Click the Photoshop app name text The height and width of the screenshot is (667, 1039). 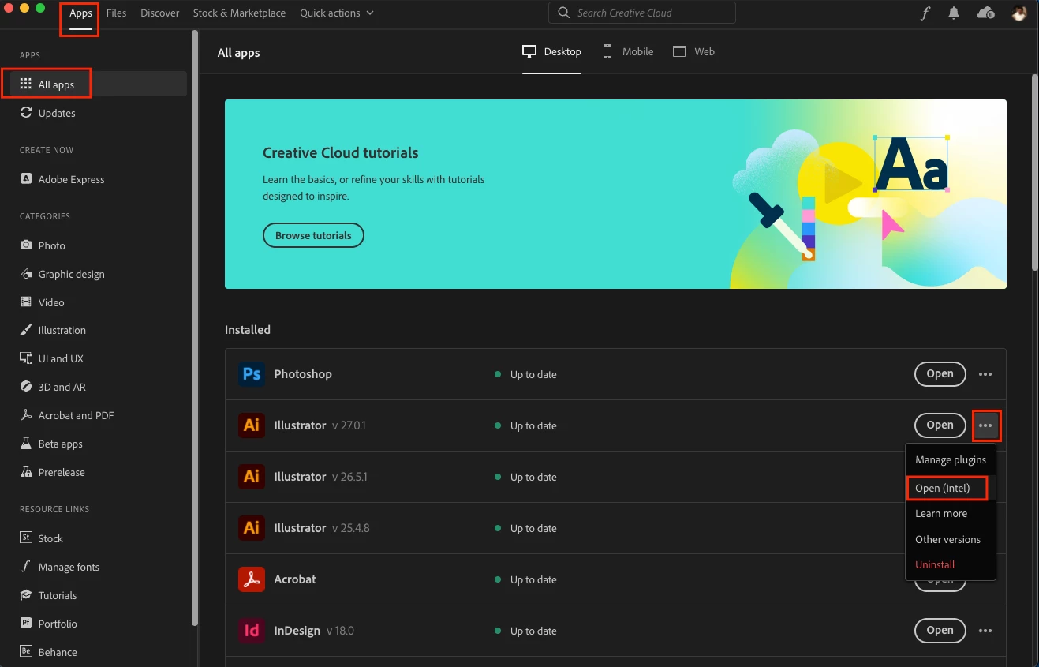click(x=303, y=374)
